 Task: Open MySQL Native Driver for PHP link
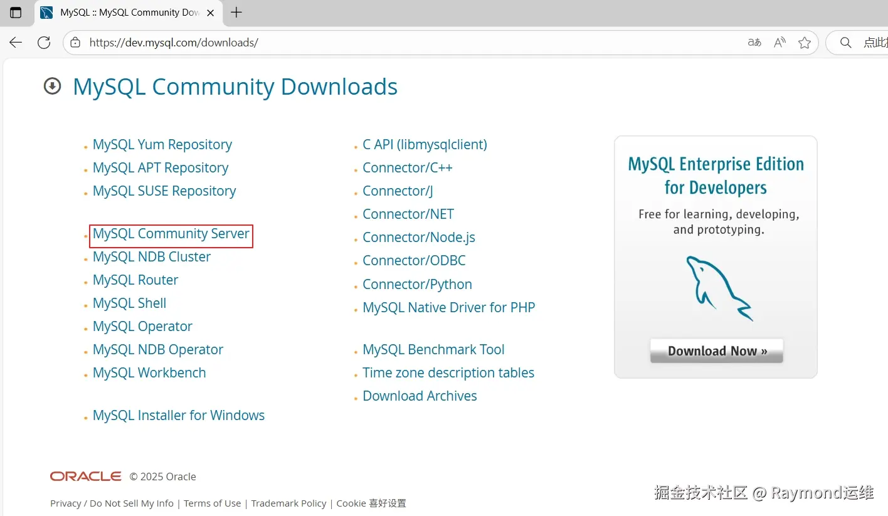[x=449, y=307]
